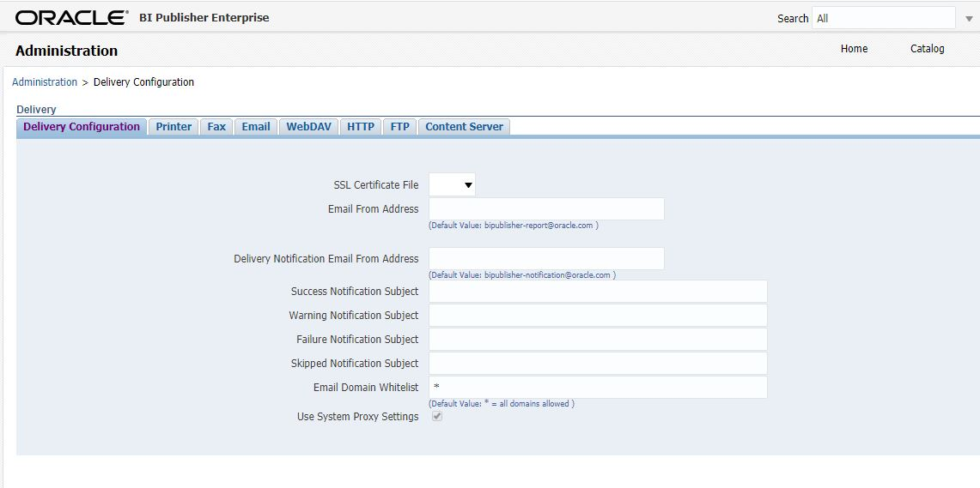Viewport: 980px width, 488px height.
Task: Switch to the Printer tab
Action: click(x=173, y=127)
